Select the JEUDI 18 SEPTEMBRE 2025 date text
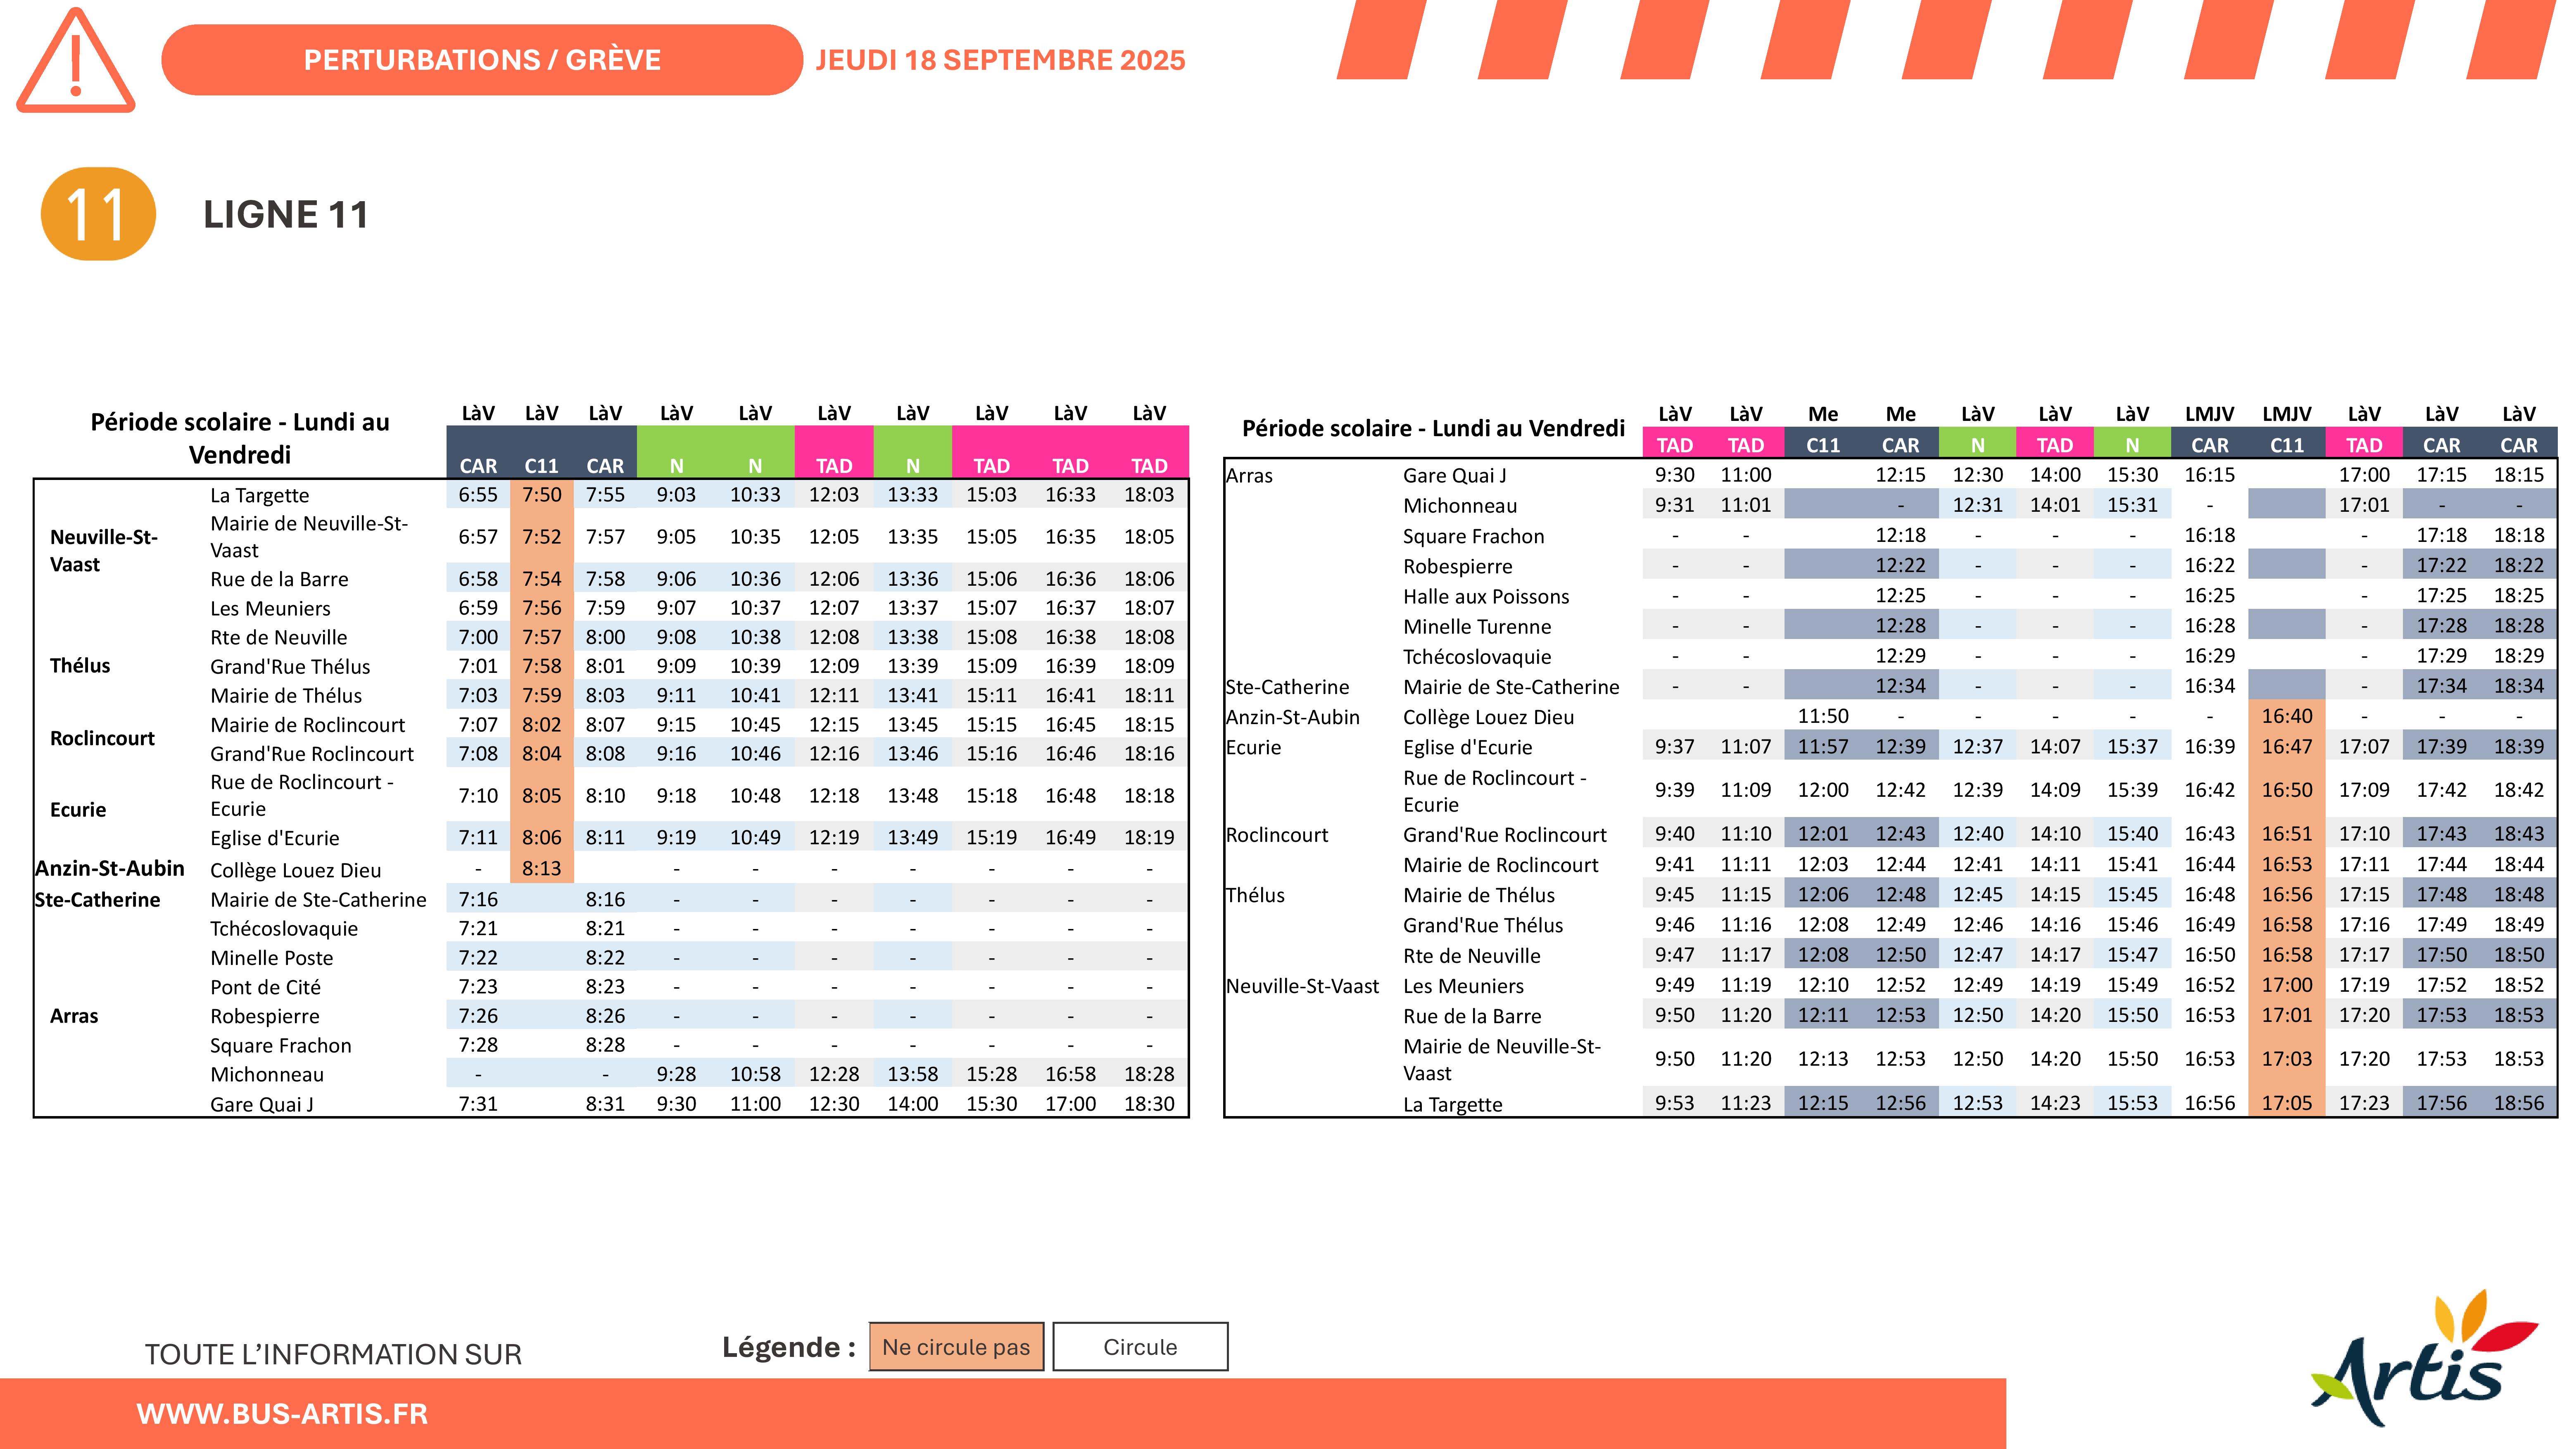The width and height of the screenshot is (2576, 1449). [1000, 60]
